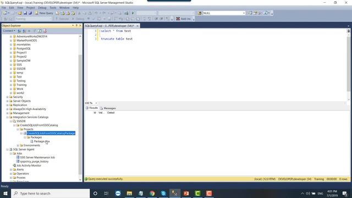352x198 pixels.
Task: Collapse the Integration Services Catalogs node
Action: (x=7, y=117)
